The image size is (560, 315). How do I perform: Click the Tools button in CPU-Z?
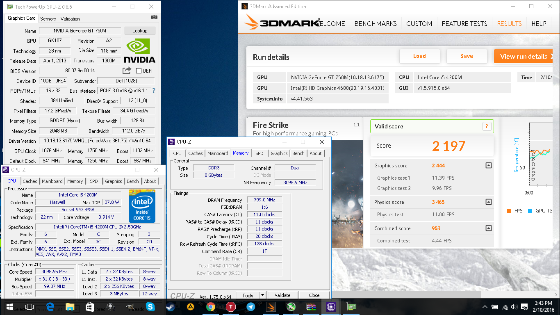point(248,295)
